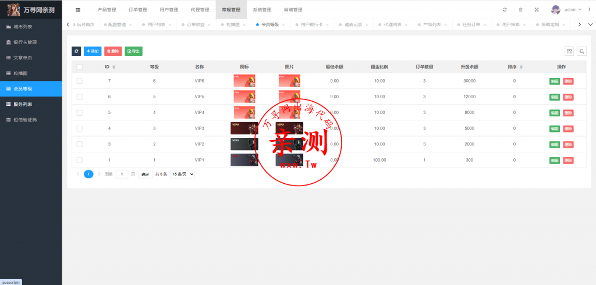The image size is (596, 285).
Task: Tick the select-all checkbox in header row
Action: pyautogui.click(x=79, y=67)
